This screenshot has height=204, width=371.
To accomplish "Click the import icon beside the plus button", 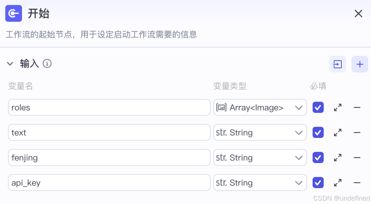I will 337,64.
